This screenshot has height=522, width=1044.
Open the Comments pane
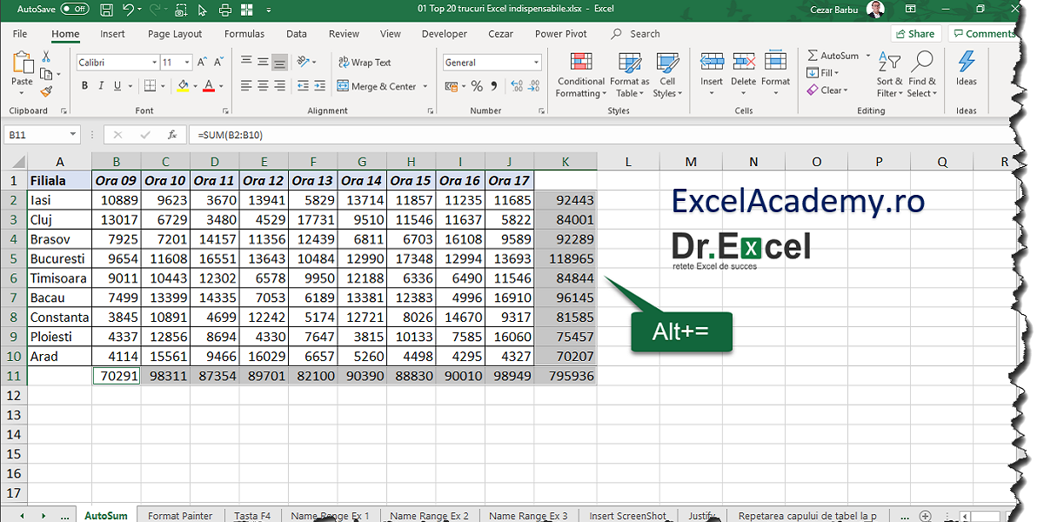coord(983,34)
